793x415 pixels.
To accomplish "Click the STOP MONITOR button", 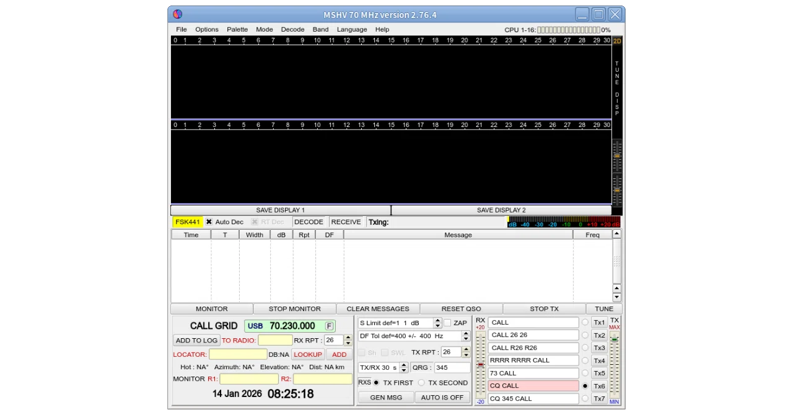I will click(x=295, y=308).
